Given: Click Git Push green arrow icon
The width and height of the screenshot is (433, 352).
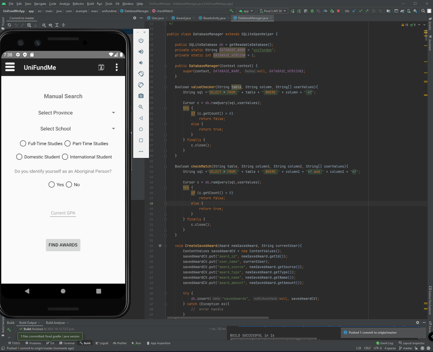Looking at the screenshot, I should coord(367,11).
